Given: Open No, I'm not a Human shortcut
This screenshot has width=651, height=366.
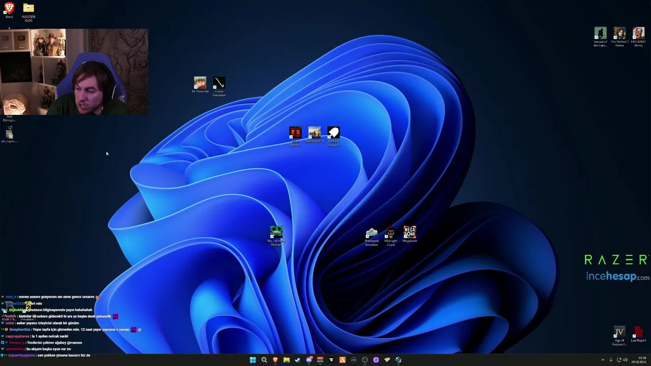Looking at the screenshot, I should coord(276,236).
